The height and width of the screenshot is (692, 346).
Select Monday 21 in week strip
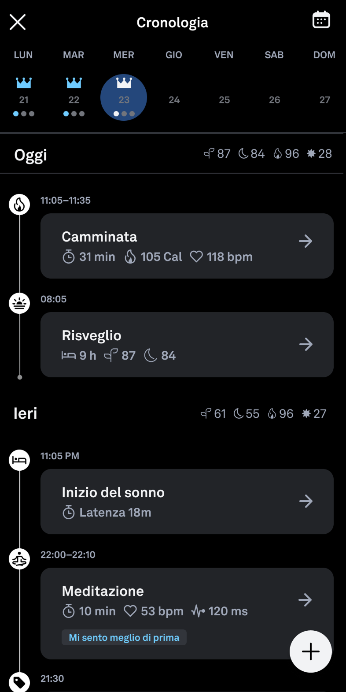24,100
